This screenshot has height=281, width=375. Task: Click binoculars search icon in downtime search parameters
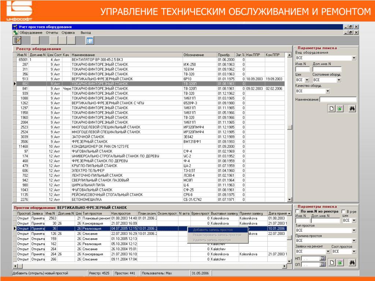[x=352, y=263]
